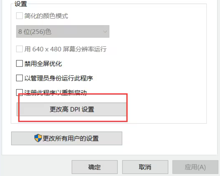Open the 8 位(256)色 color dropdown
The image size is (220, 176).
63,31
